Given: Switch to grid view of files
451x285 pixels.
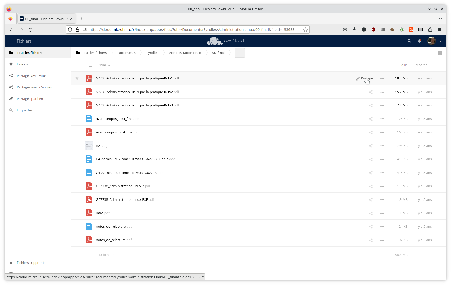Looking at the screenshot, I should (x=440, y=53).
